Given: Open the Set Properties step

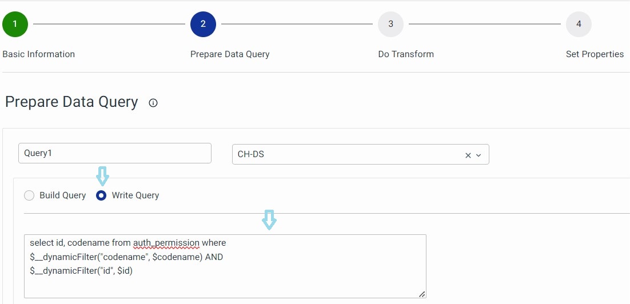Looking at the screenshot, I should click(x=595, y=54).
